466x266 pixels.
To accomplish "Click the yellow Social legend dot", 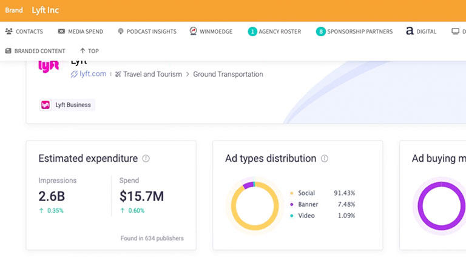I will 291,193.
